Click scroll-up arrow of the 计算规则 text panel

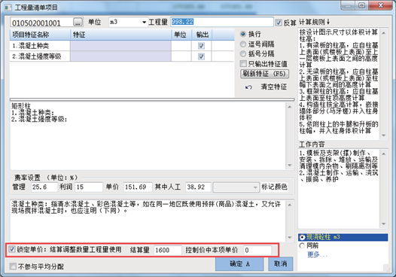tap(383, 33)
